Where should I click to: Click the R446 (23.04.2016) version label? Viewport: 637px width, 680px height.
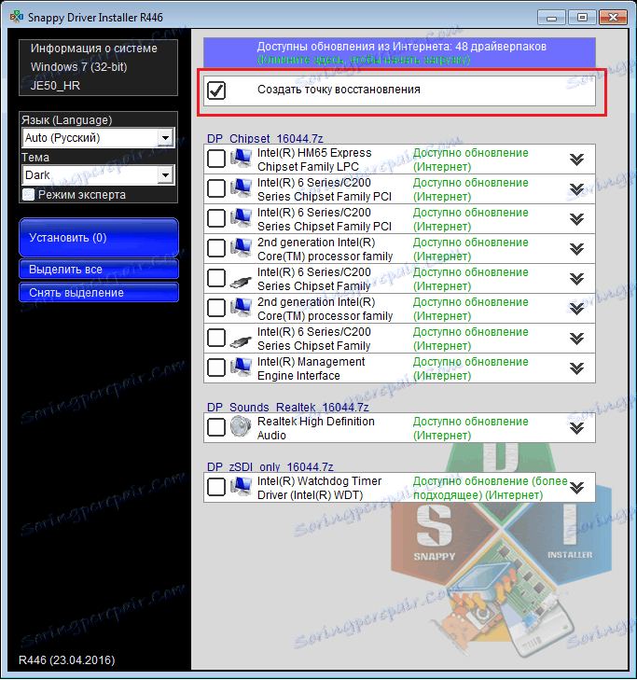coord(67,660)
